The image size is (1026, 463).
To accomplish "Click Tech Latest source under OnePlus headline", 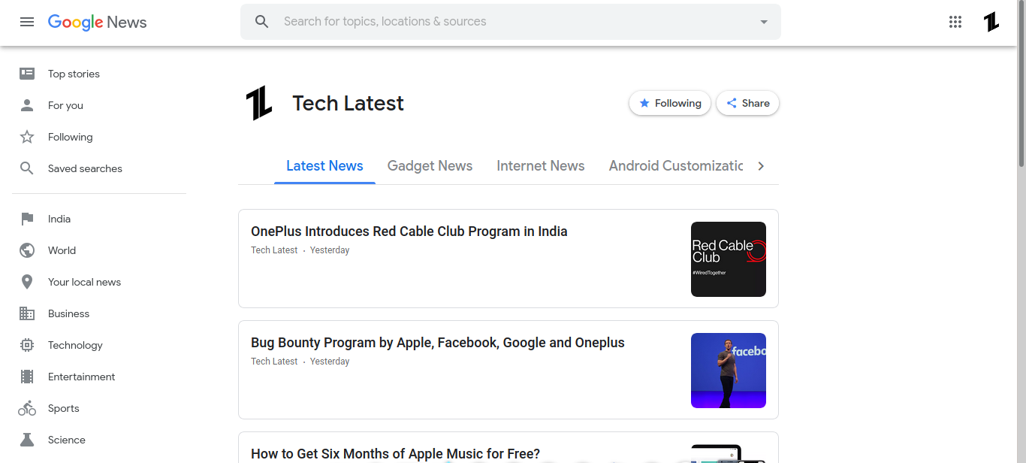I will click(x=274, y=250).
